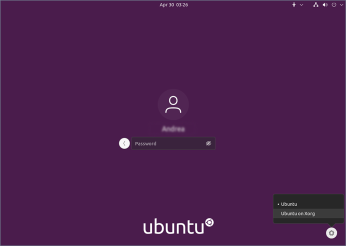Click the user avatar picture
346x246 pixels.
tap(173, 104)
